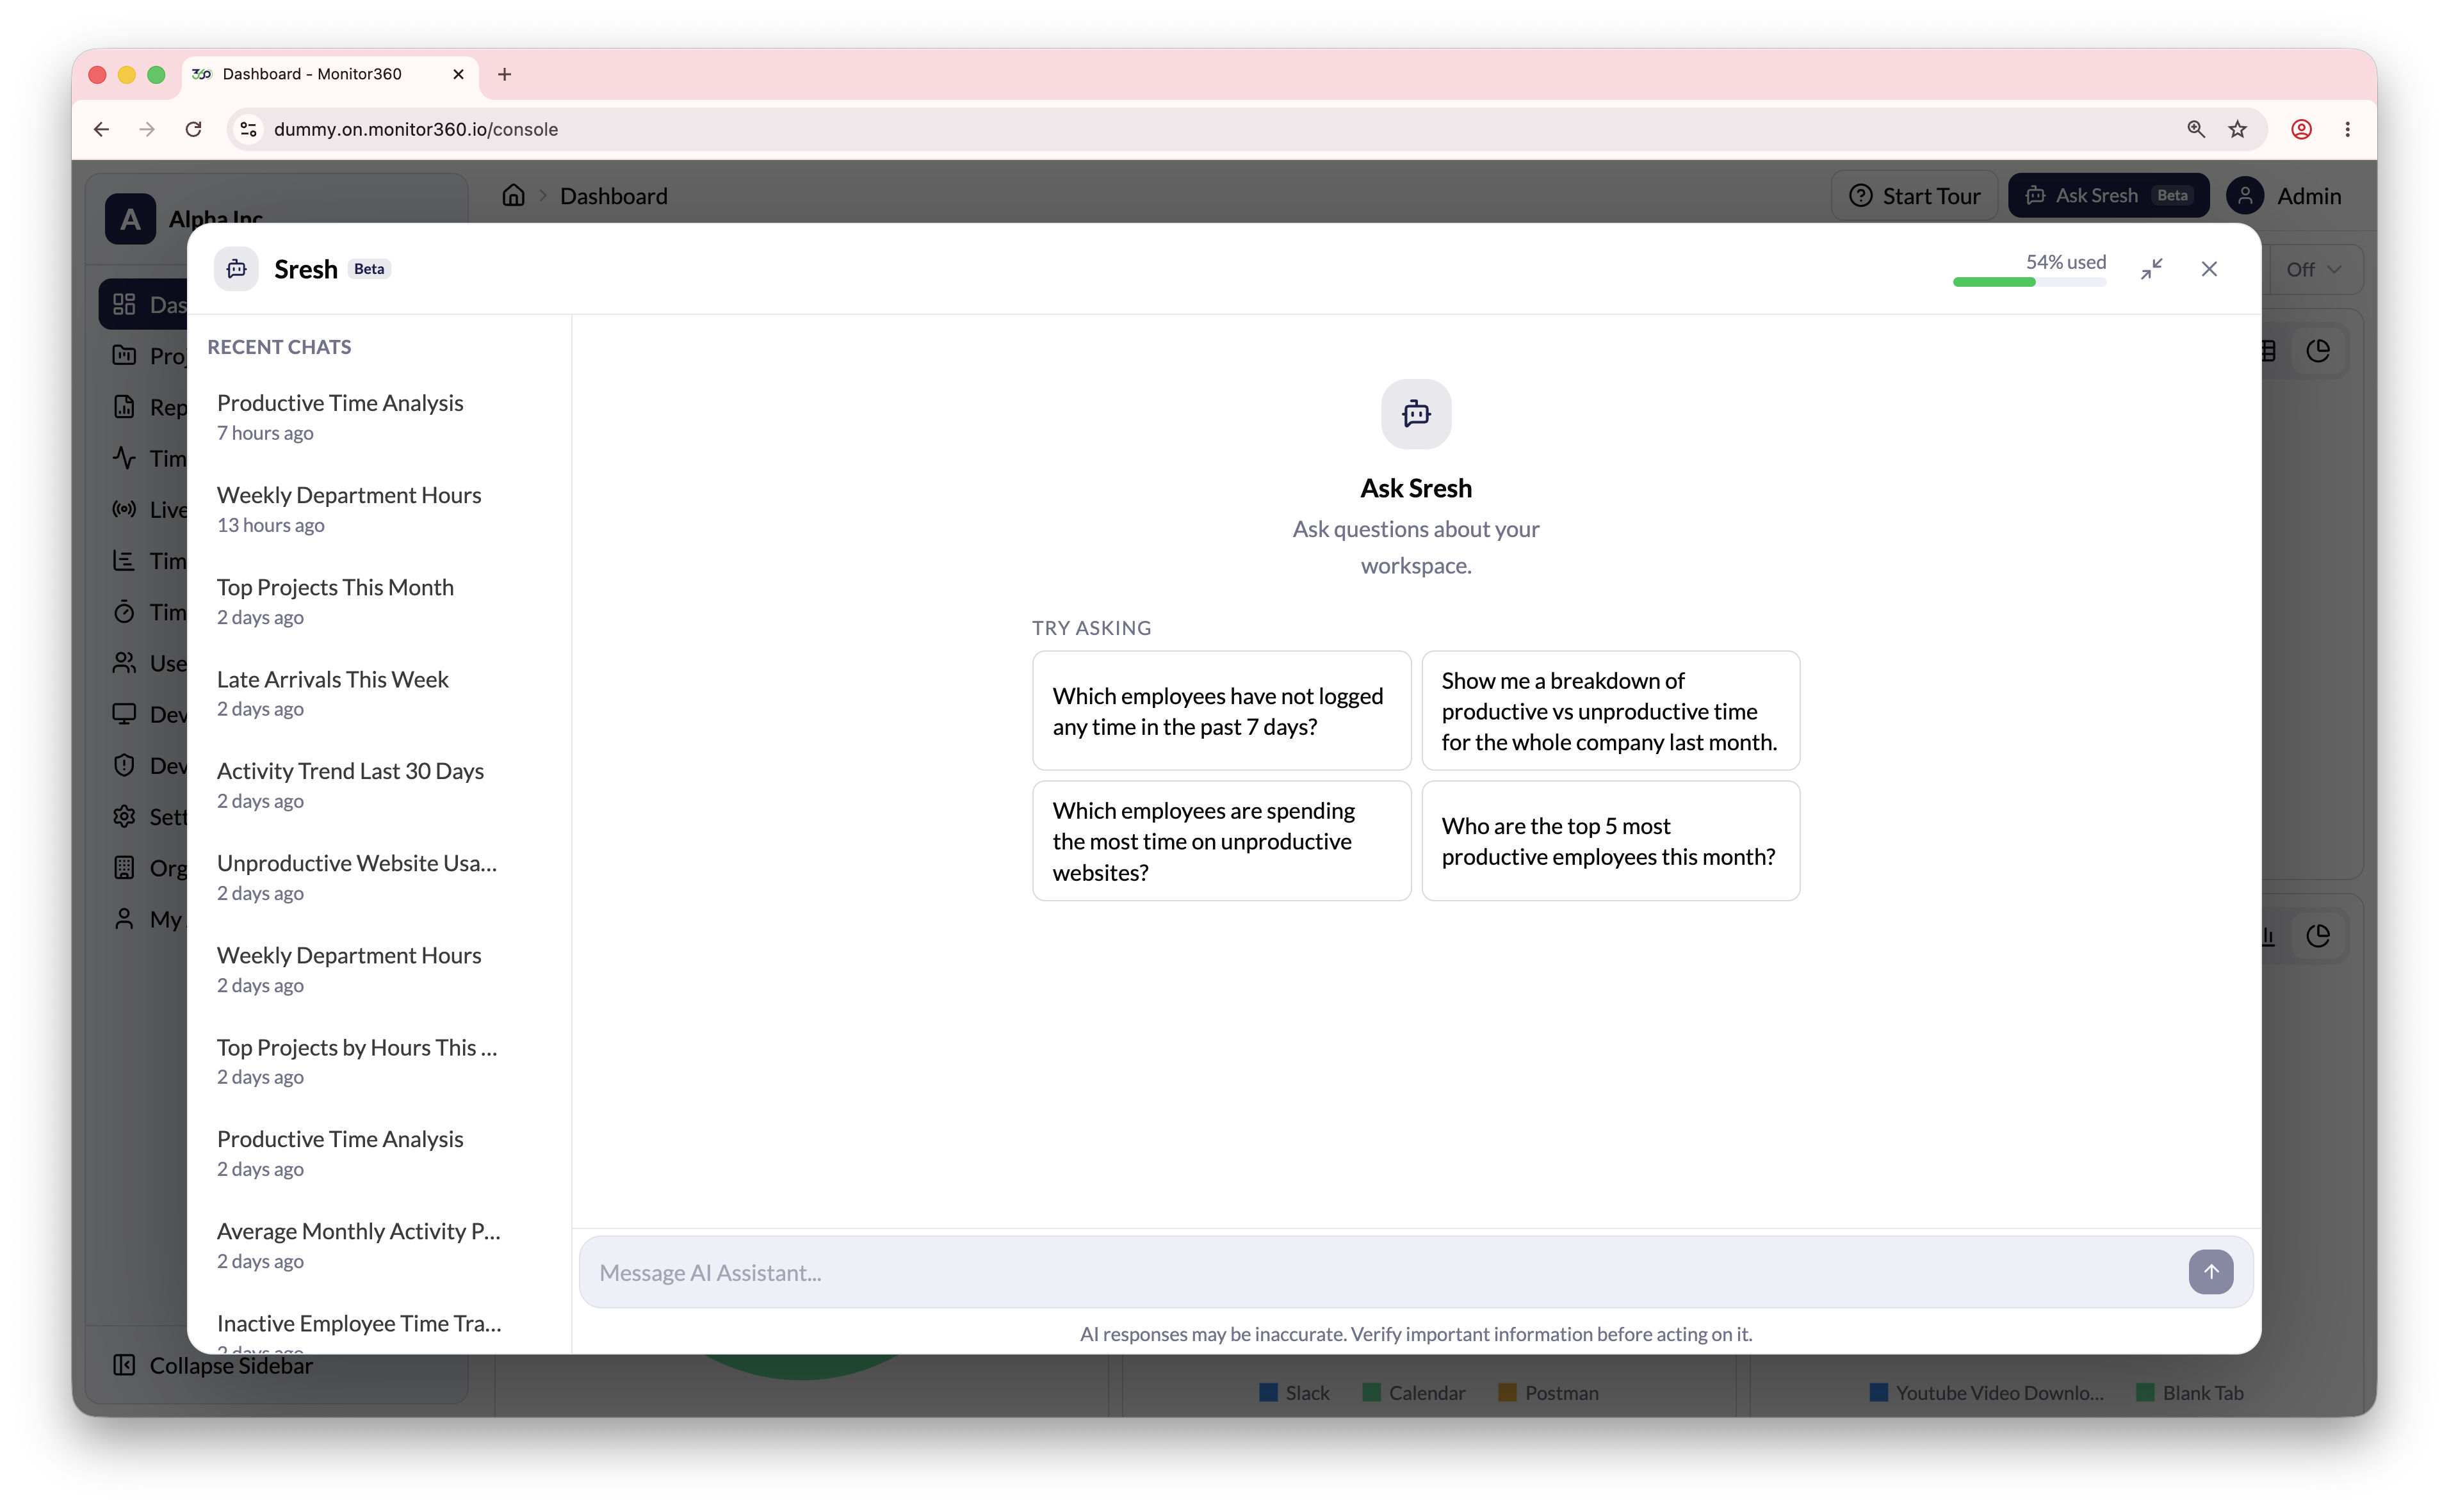Click the shield icon in sidebar
The width and height of the screenshot is (2449, 1512).
pos(124,765)
